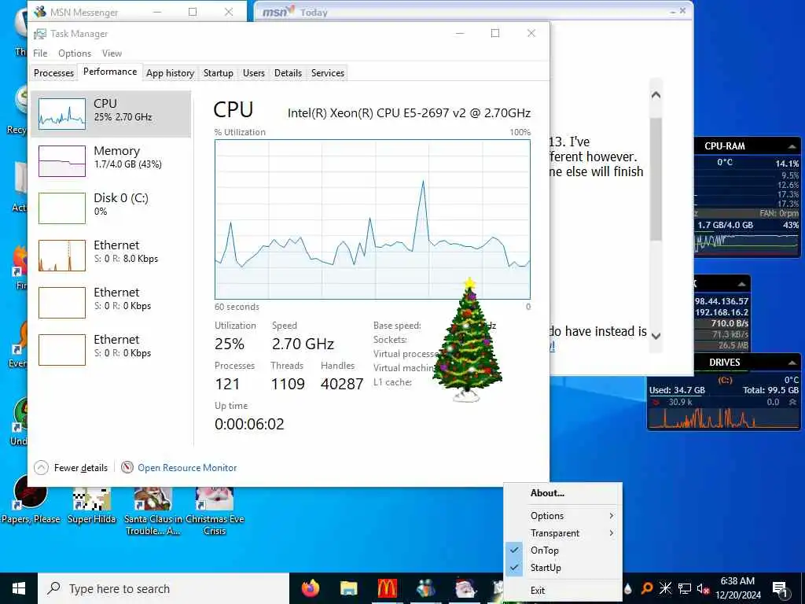Click the MSN Today scrollbar thumb
805x604 pixels.
coord(656,179)
